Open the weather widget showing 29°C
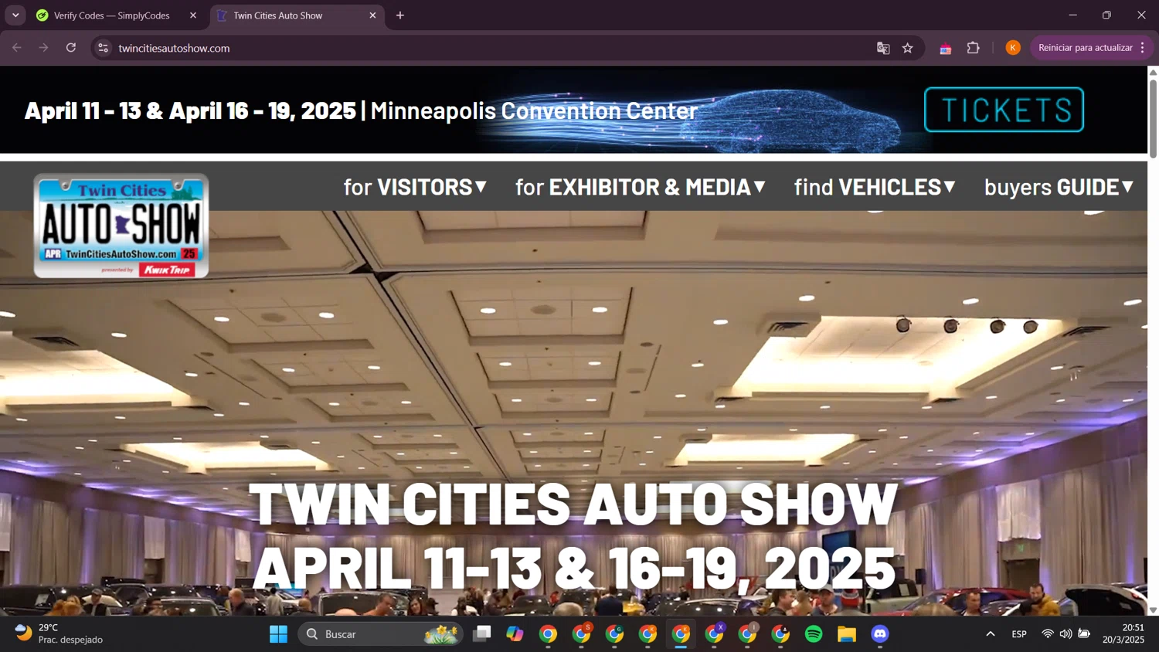The image size is (1159, 652). pos(59,633)
